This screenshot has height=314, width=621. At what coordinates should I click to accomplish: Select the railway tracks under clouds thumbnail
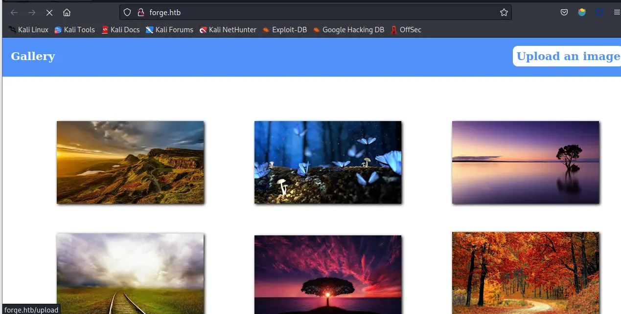[x=130, y=273]
